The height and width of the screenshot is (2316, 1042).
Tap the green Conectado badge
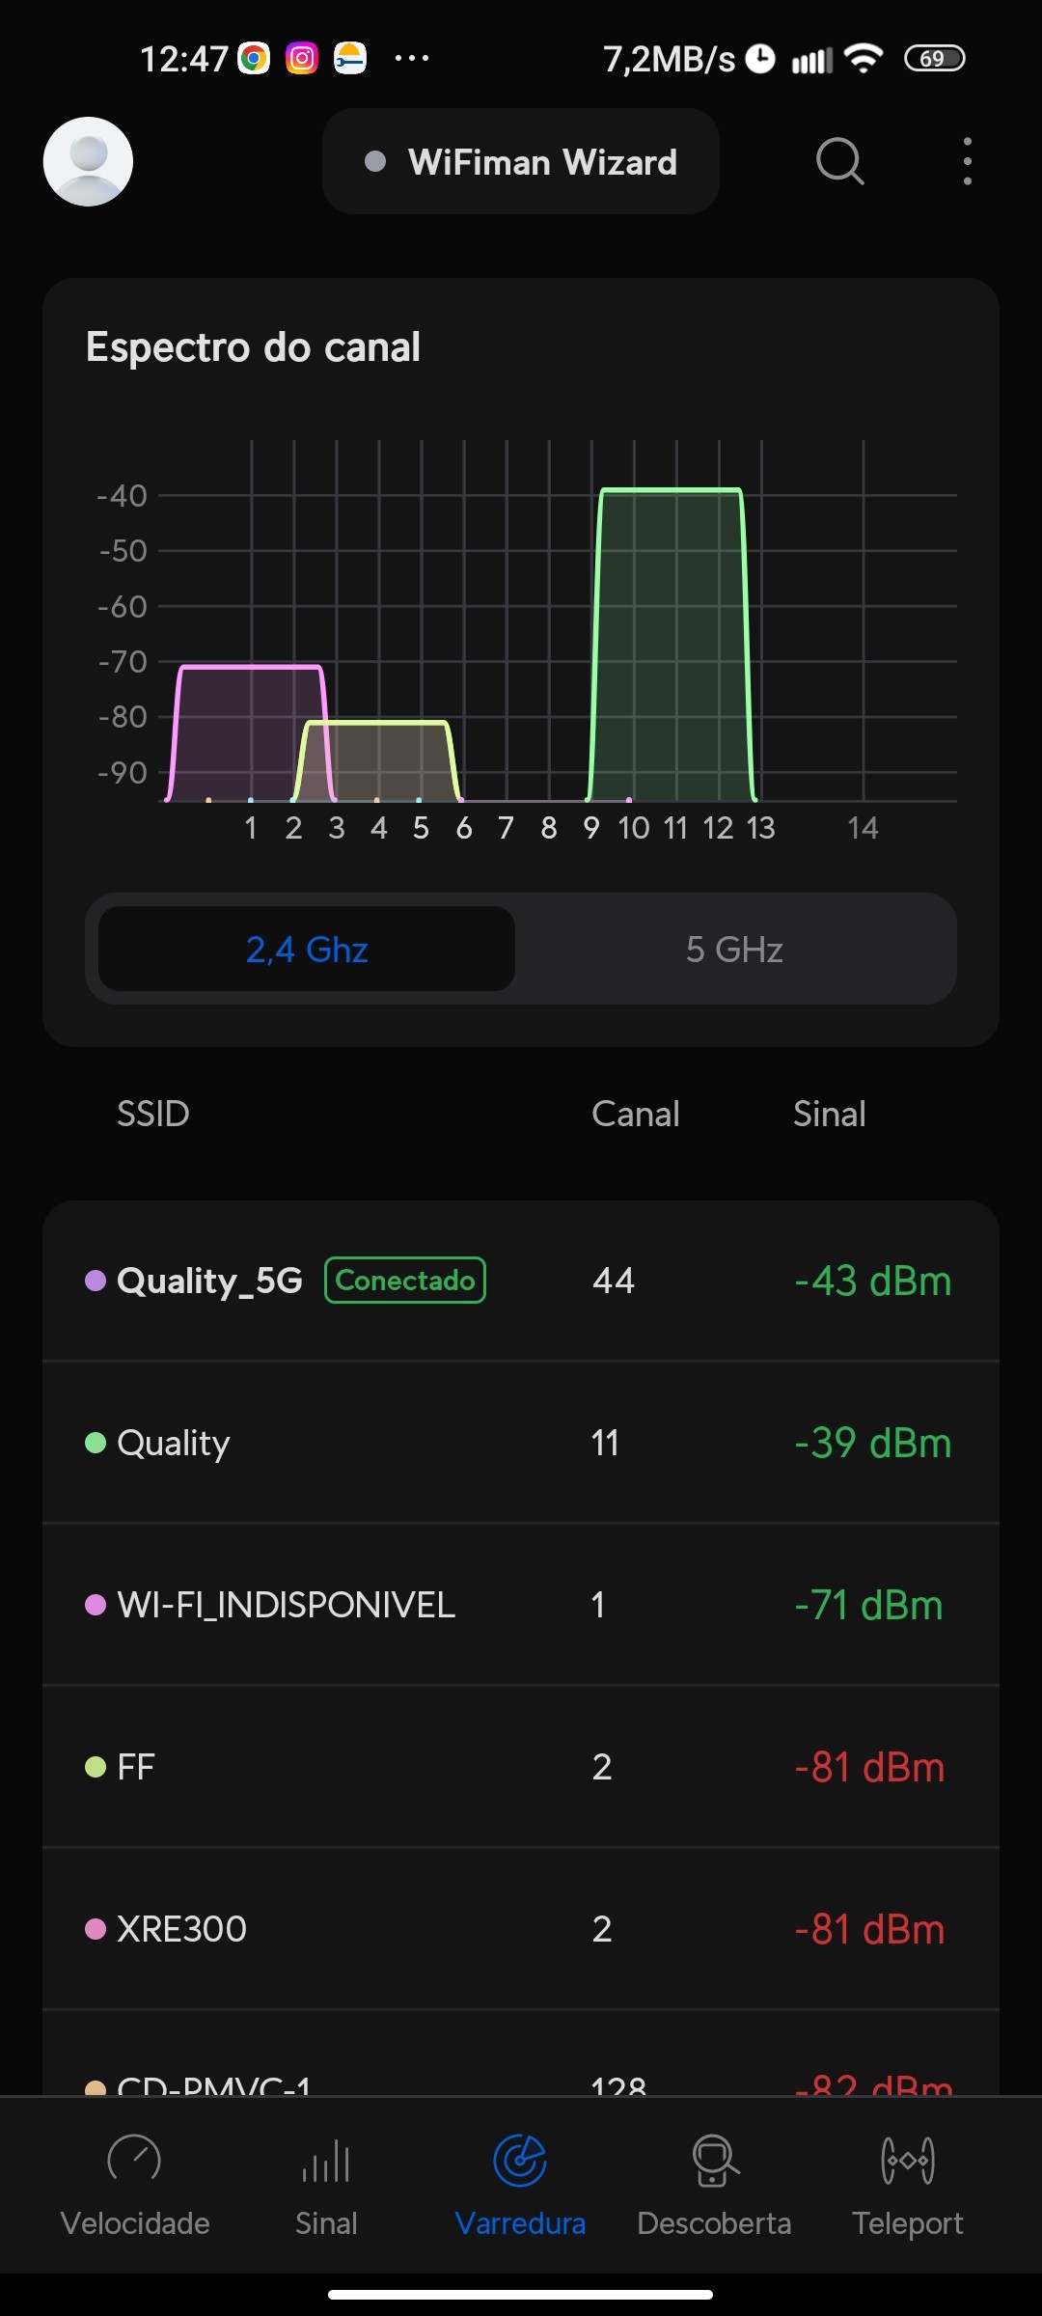tap(405, 1281)
